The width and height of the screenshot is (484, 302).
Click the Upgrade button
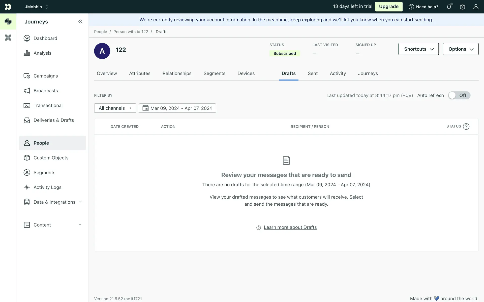[x=389, y=7]
